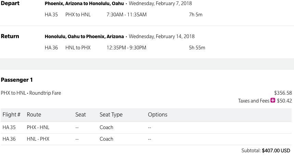Screen dimensions: 294x156
Task: Click the Seat Type column header
Action: (111, 115)
